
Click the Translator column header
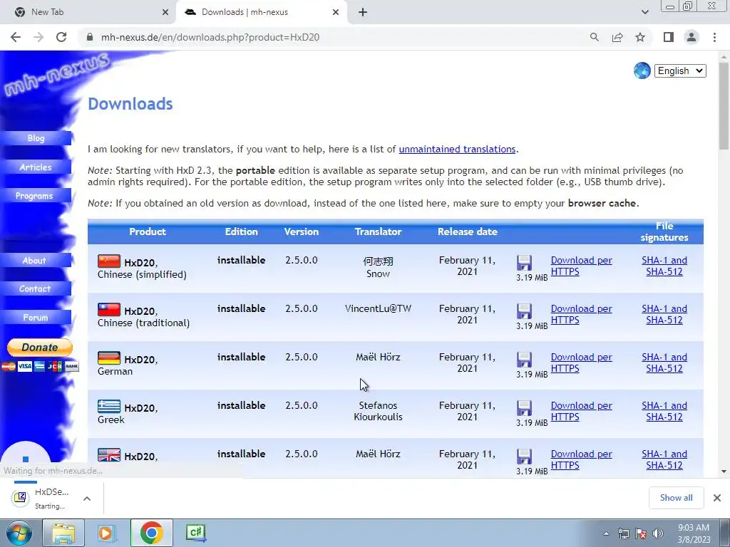378,231
